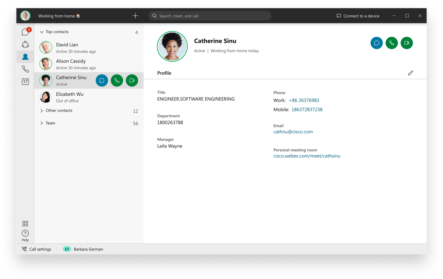Video call Catherine Sinu from contact row
The height and width of the screenshot is (279, 443).
coord(132,81)
